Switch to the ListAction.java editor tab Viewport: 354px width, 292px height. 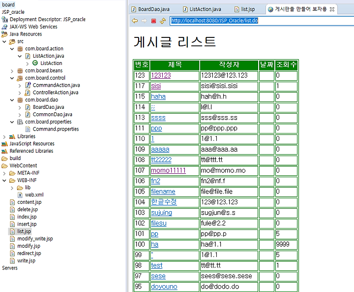click(x=202, y=9)
